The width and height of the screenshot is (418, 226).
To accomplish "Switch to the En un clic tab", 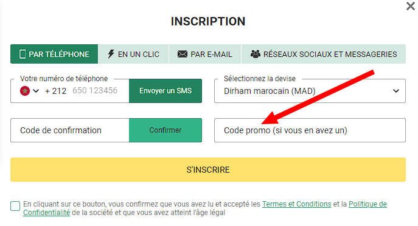I will (133, 54).
